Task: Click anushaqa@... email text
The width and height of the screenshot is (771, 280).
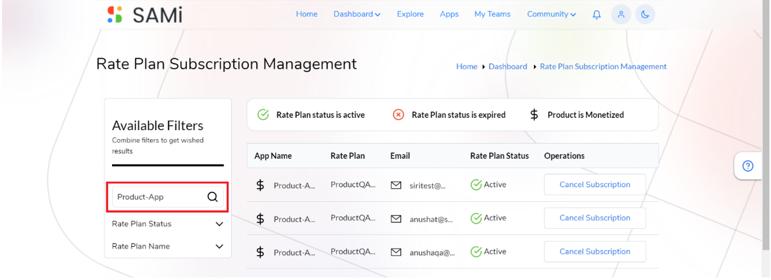Action: click(x=432, y=252)
